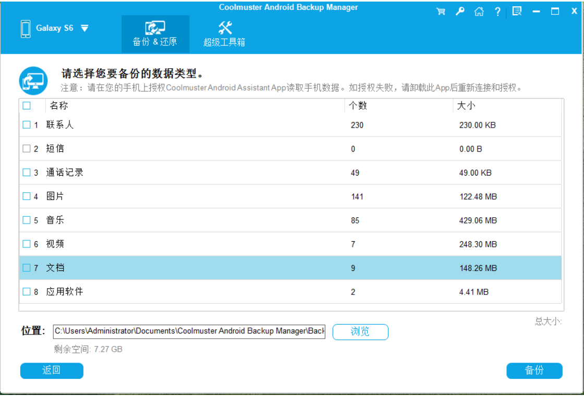The image size is (584, 396).
Task: Click the key registration icon
Action: click(460, 11)
